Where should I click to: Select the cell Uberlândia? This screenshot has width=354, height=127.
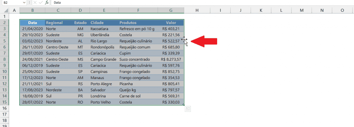coord(104,35)
